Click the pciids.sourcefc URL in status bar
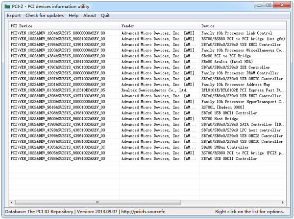 tap(143, 212)
